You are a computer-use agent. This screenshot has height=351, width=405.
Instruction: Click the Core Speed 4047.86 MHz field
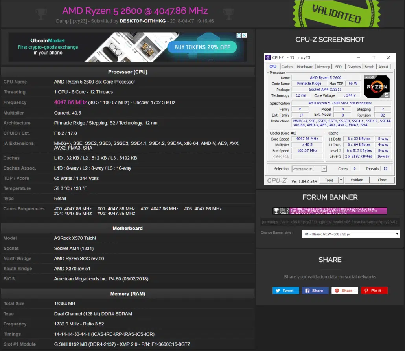click(x=307, y=139)
